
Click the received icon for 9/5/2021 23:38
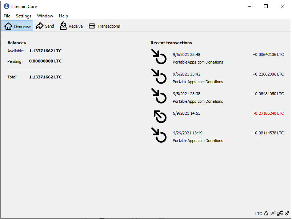(159, 96)
